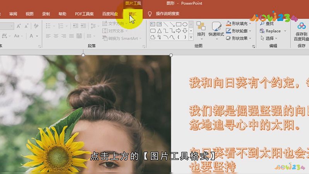Click the 对齐文本 align text button
Screen dimensions: 309x174
115,31
